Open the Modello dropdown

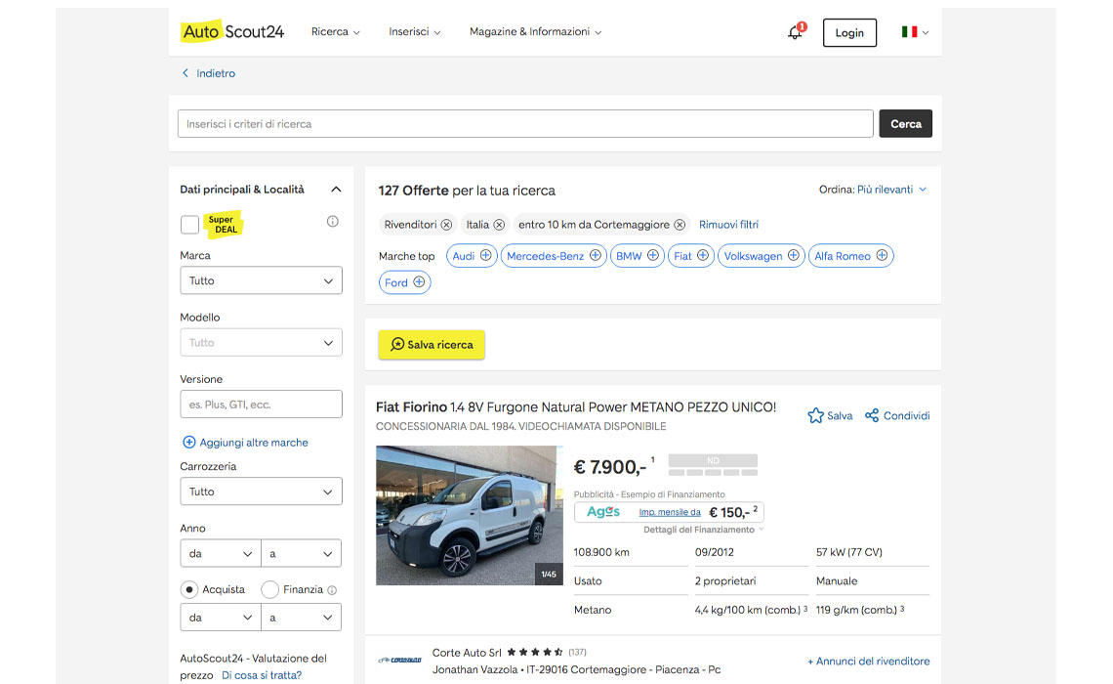[262, 342]
